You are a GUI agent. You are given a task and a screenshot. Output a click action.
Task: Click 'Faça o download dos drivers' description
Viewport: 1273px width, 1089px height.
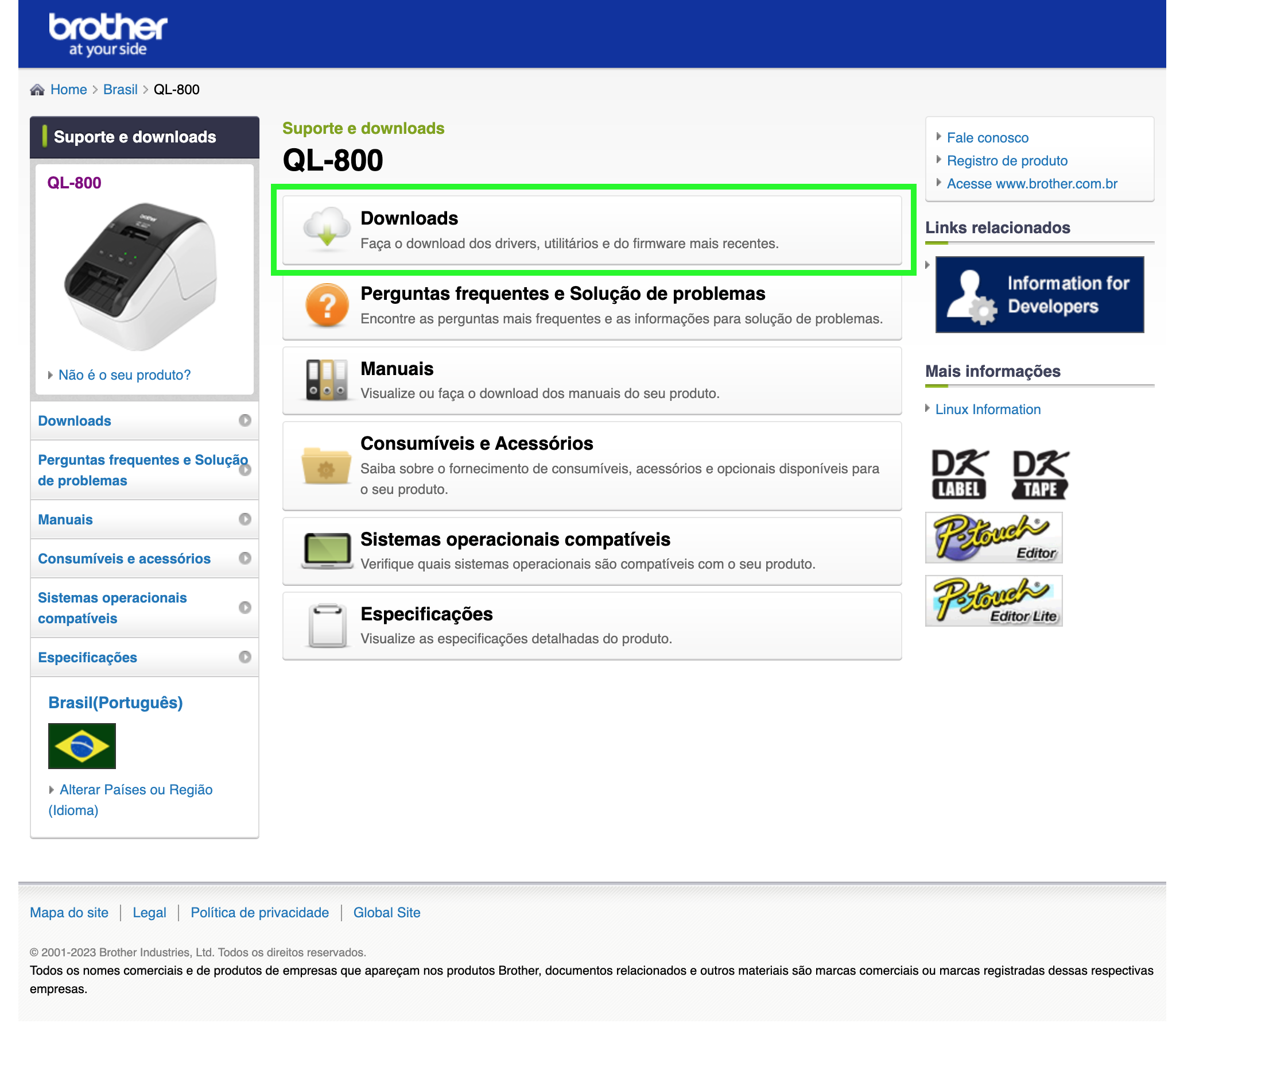(569, 244)
